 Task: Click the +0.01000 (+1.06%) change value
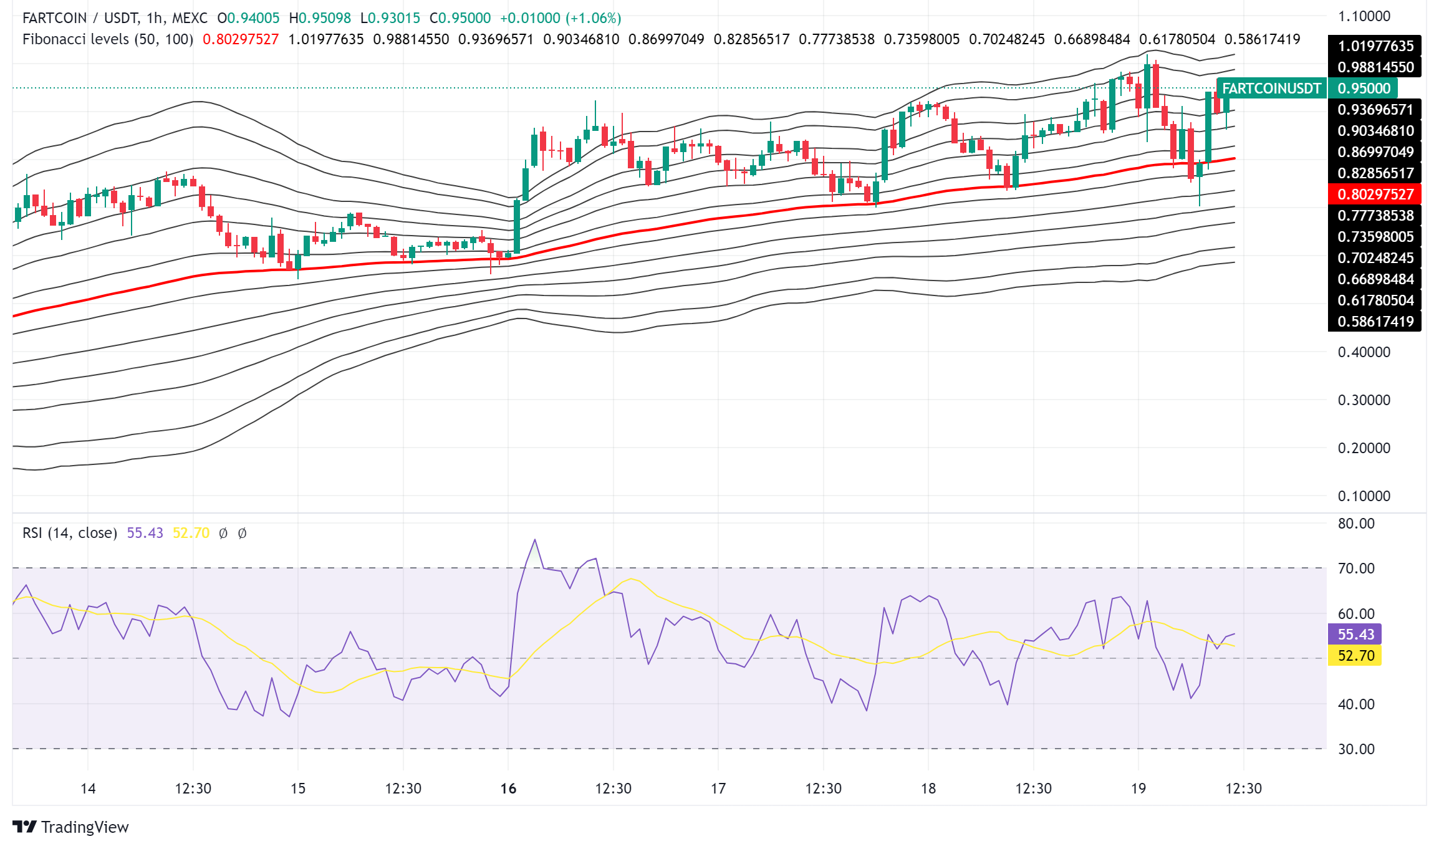(561, 18)
